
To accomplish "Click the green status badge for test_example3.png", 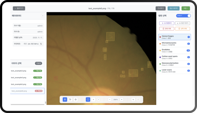I will 38,71.
